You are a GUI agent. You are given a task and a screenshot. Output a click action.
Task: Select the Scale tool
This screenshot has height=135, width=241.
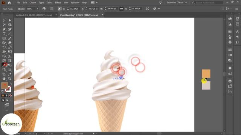click(10, 47)
